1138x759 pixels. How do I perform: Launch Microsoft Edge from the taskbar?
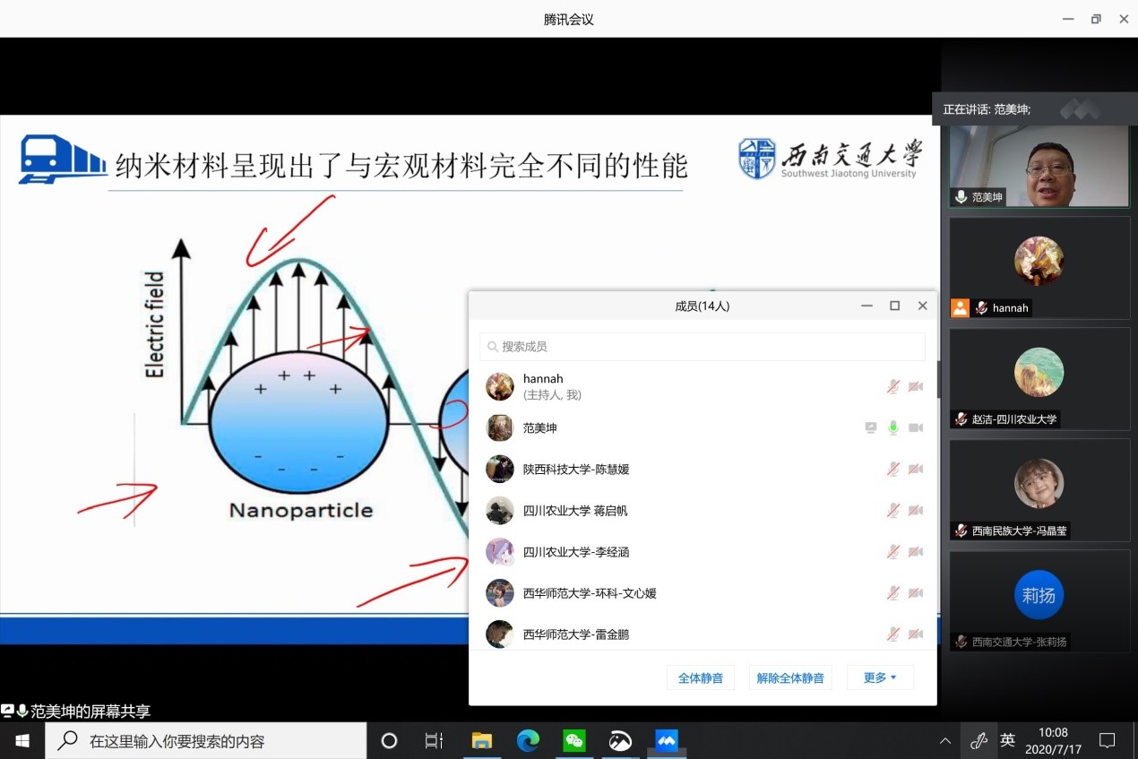pyautogui.click(x=528, y=741)
